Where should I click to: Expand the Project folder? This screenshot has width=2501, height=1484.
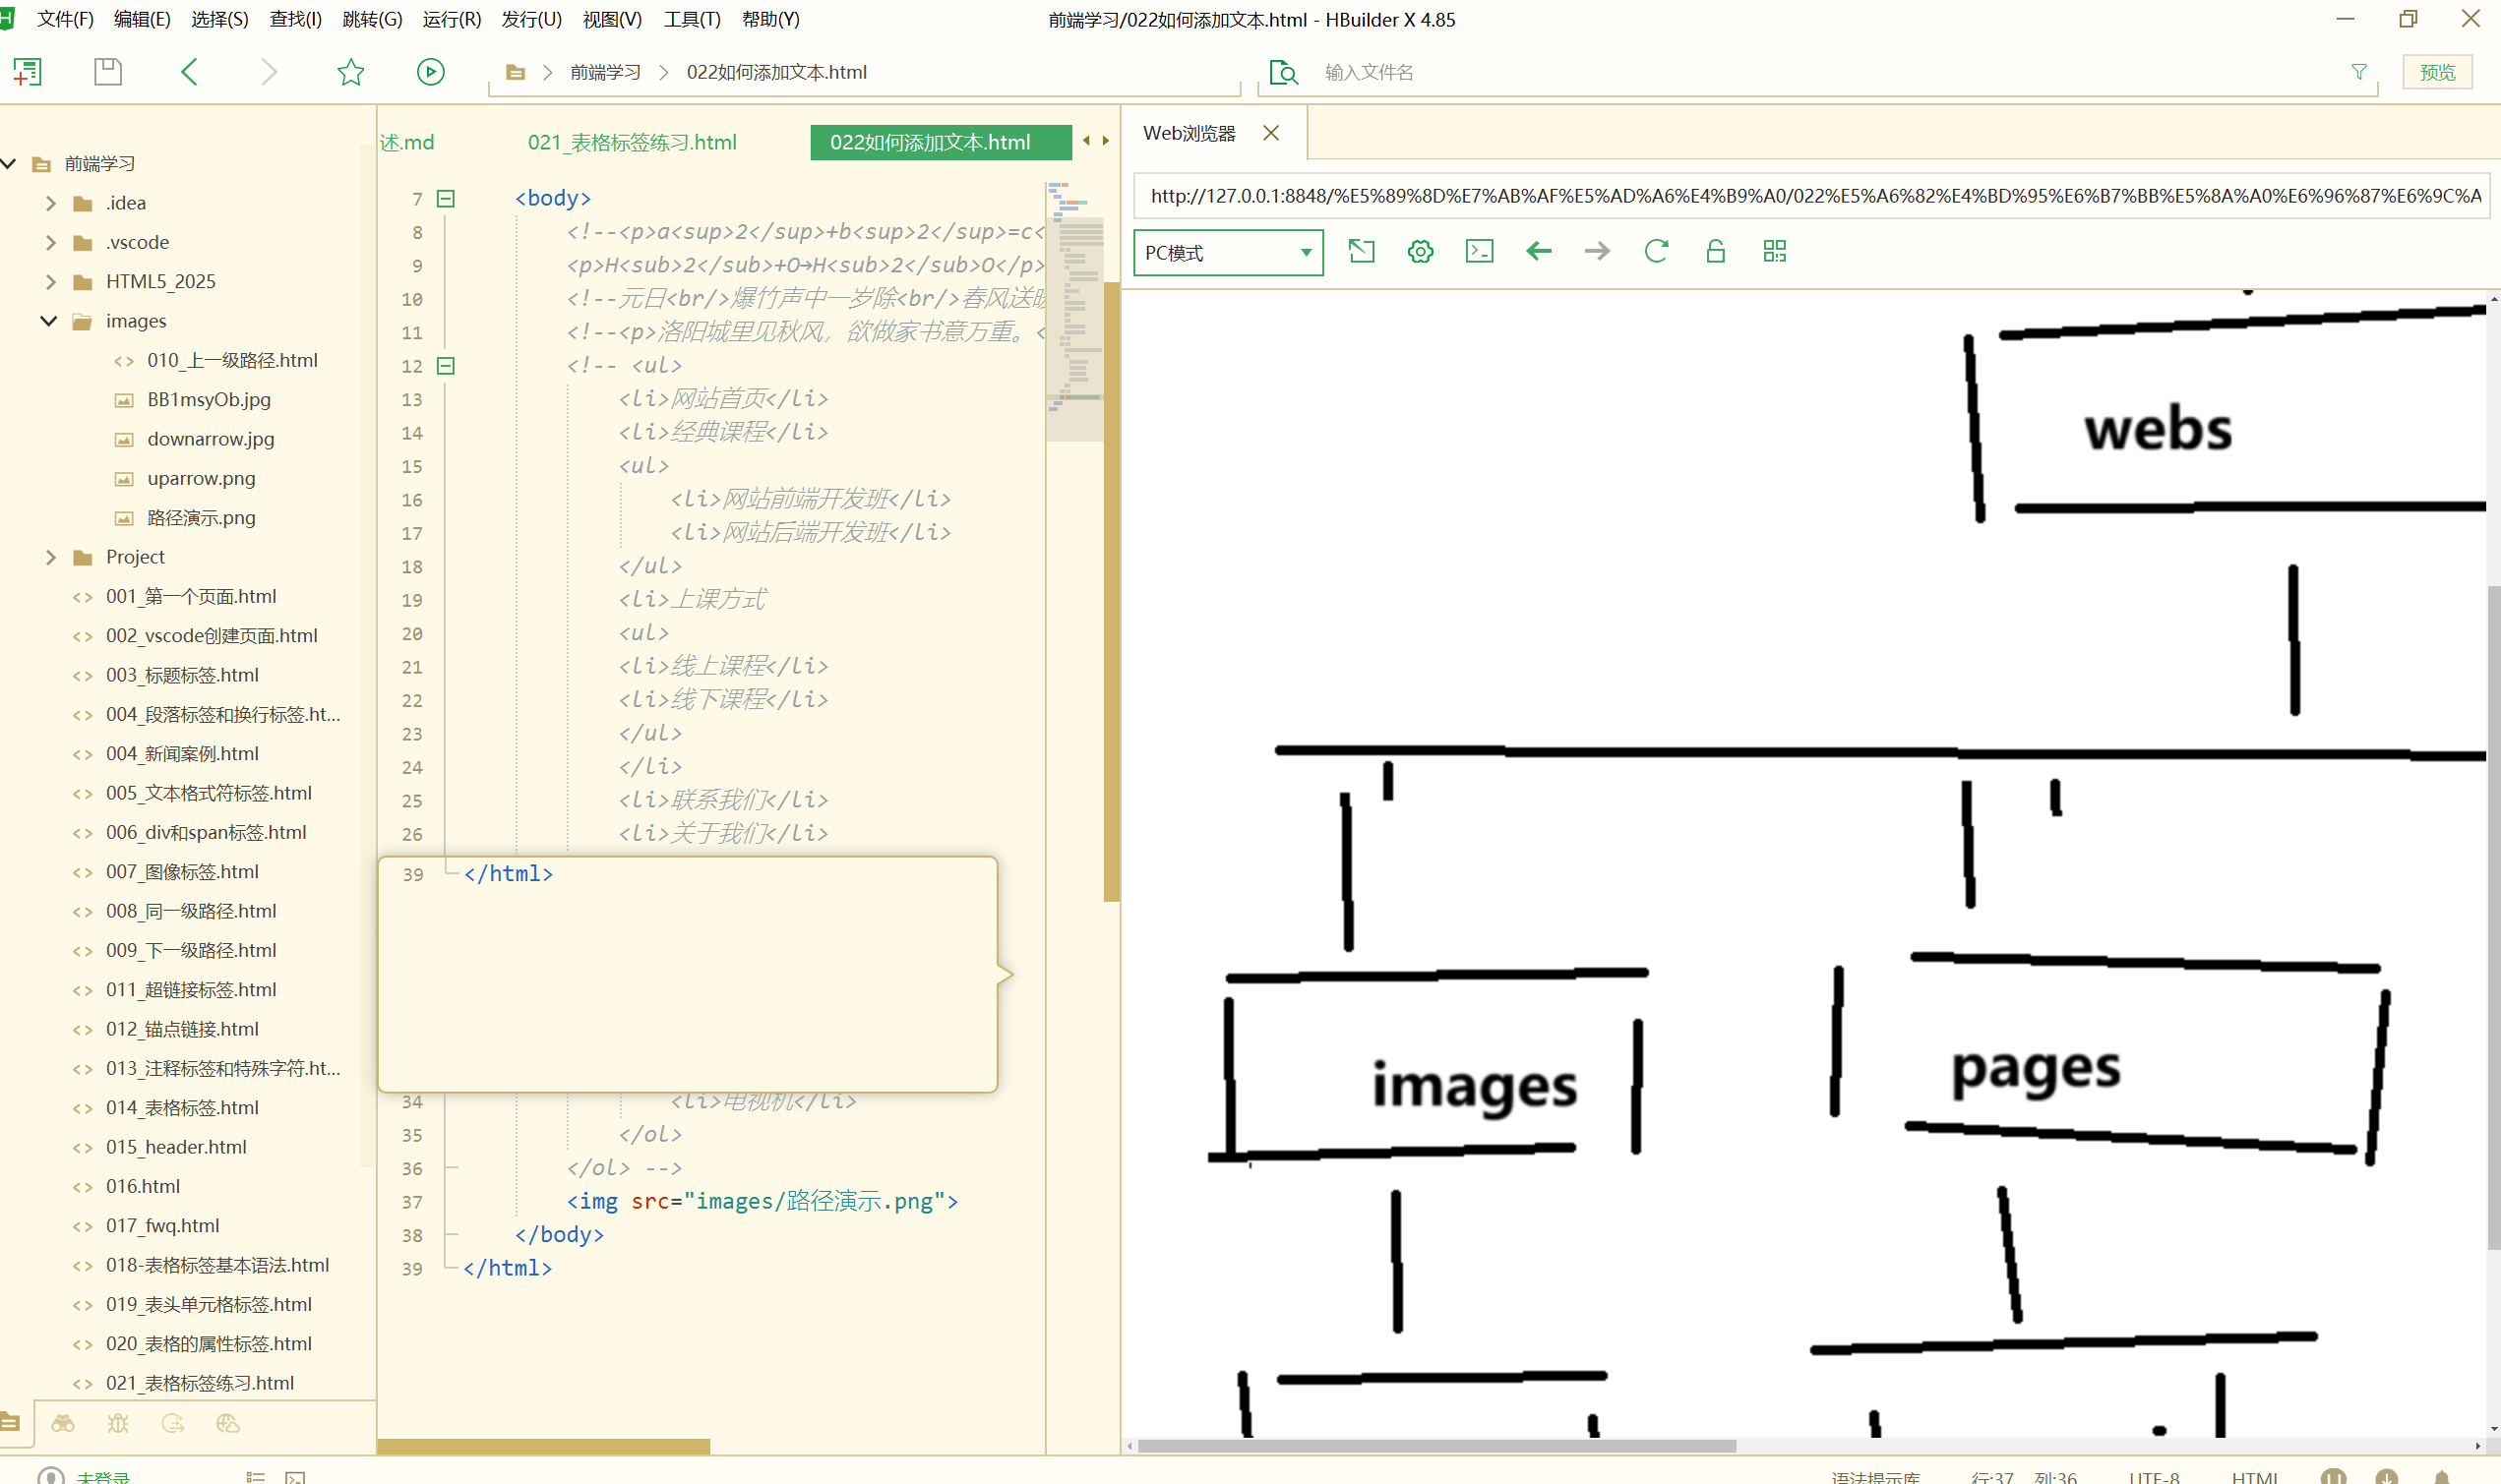tap(51, 557)
